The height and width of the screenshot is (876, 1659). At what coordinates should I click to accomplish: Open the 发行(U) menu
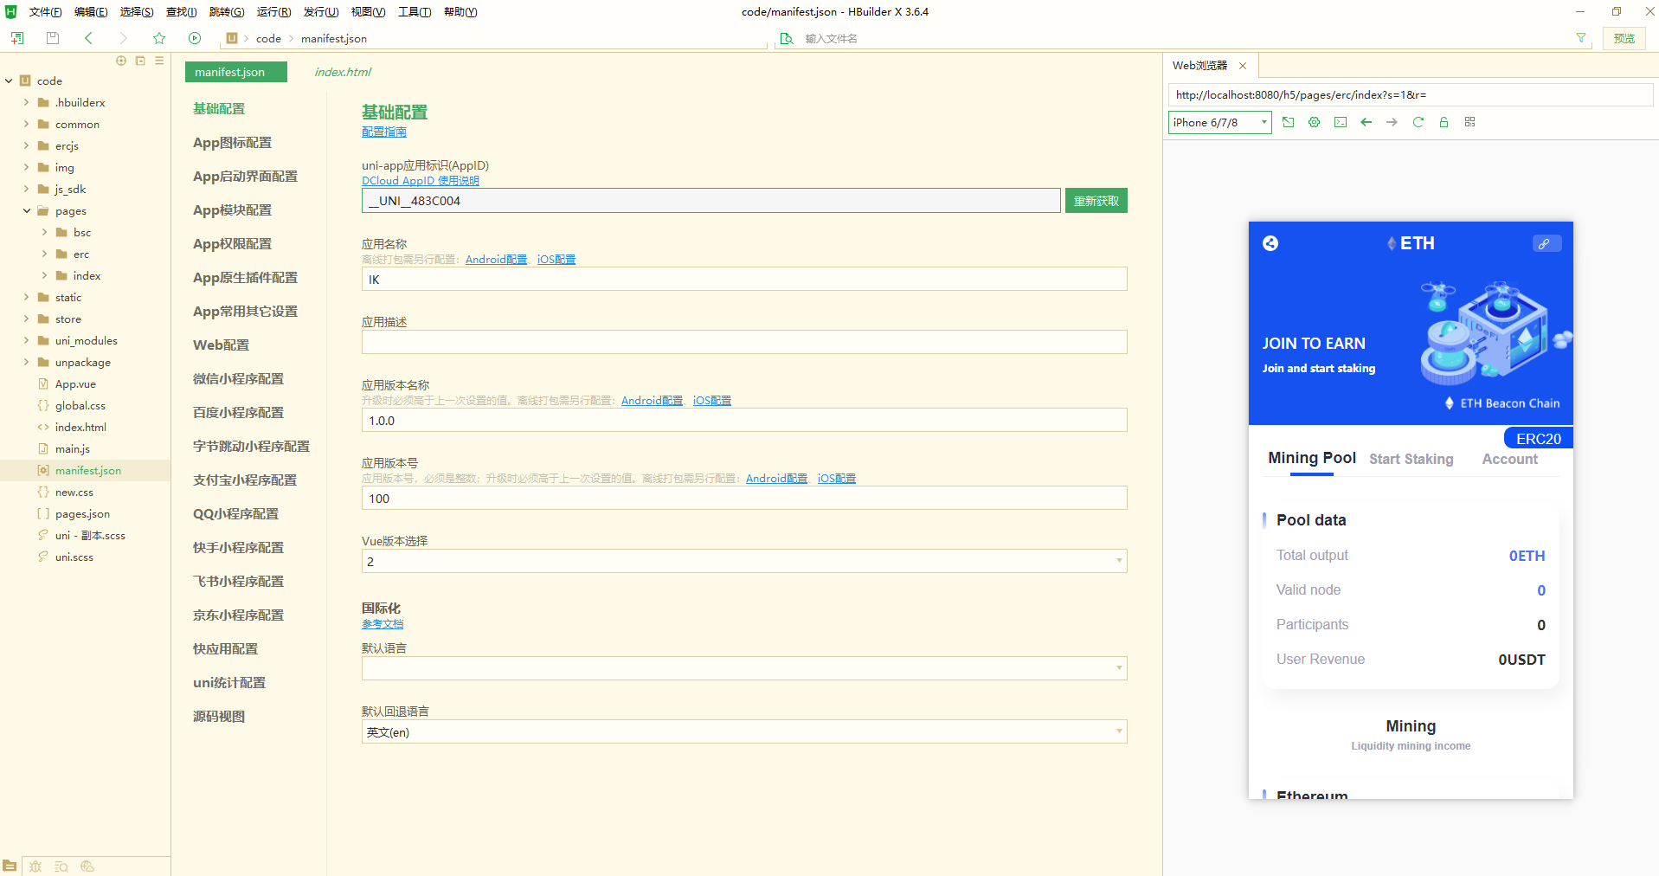[321, 11]
